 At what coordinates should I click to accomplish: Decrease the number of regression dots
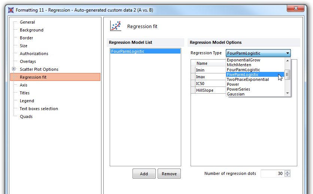(x=287, y=175)
